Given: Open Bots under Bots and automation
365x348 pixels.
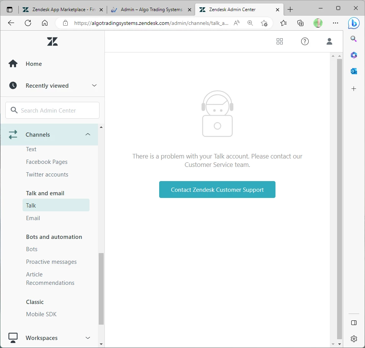Looking at the screenshot, I should point(32,249).
